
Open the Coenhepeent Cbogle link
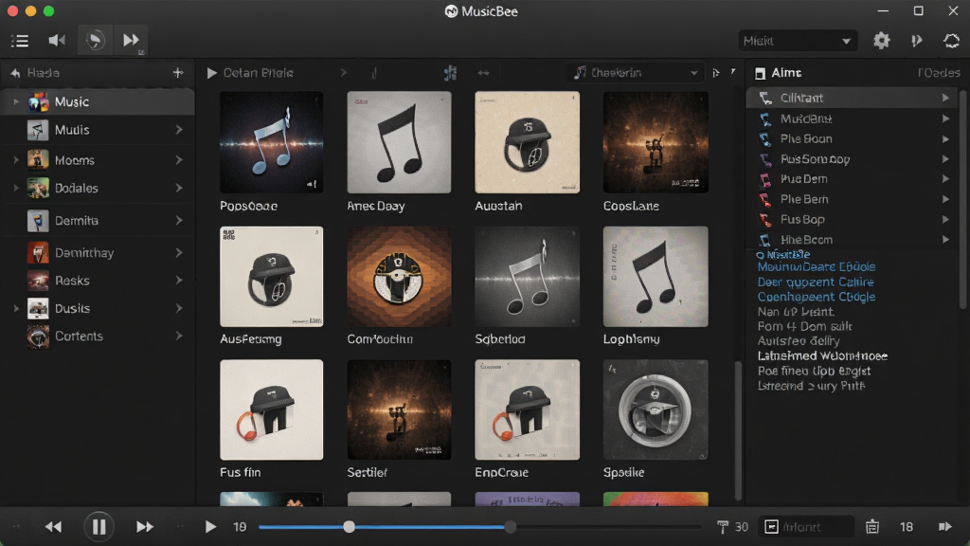click(x=817, y=297)
